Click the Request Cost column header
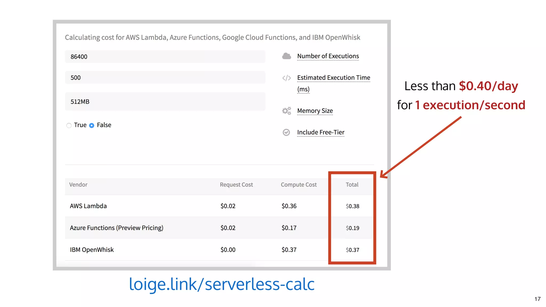The width and height of the screenshot is (546, 307). pos(236,184)
